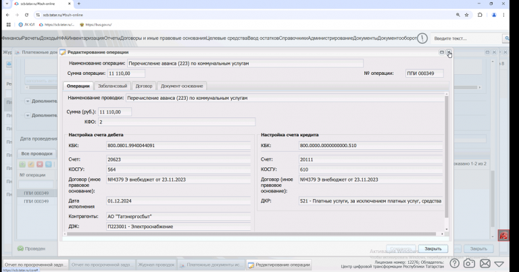
Task: Click the exclamation notification icon in the menu bar
Action: pos(422,38)
